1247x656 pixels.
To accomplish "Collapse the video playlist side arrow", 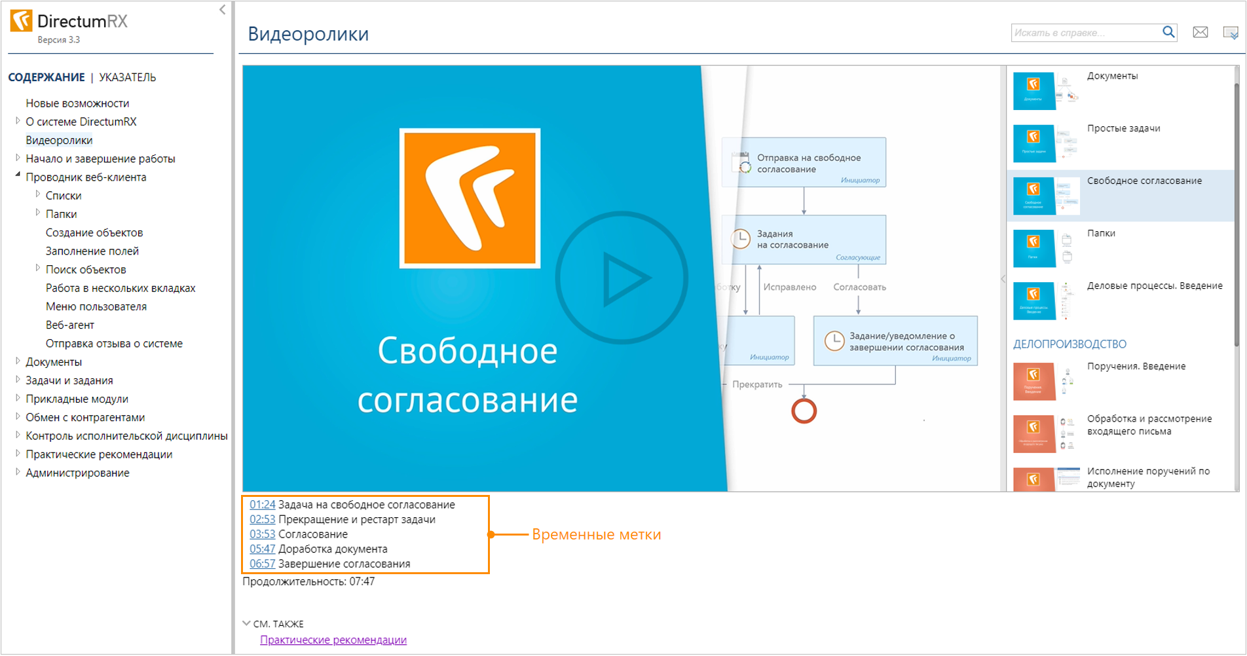I will pyautogui.click(x=1003, y=279).
